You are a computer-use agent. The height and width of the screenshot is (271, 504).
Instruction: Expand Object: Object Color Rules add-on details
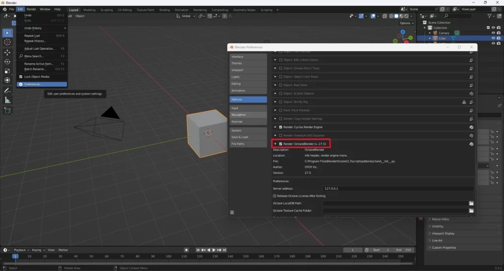coord(275,76)
